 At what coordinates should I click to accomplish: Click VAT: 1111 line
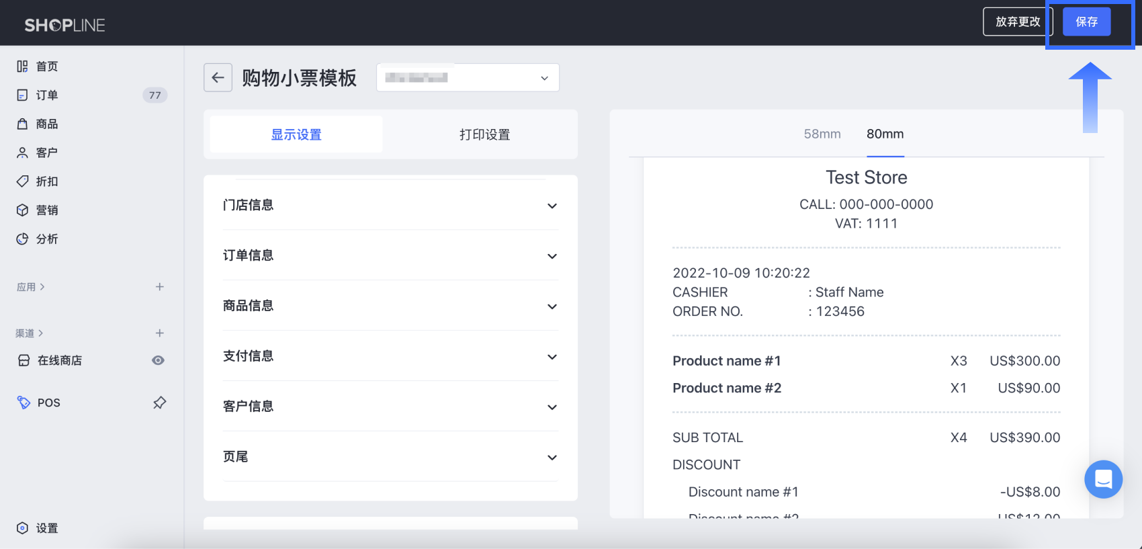point(866,223)
